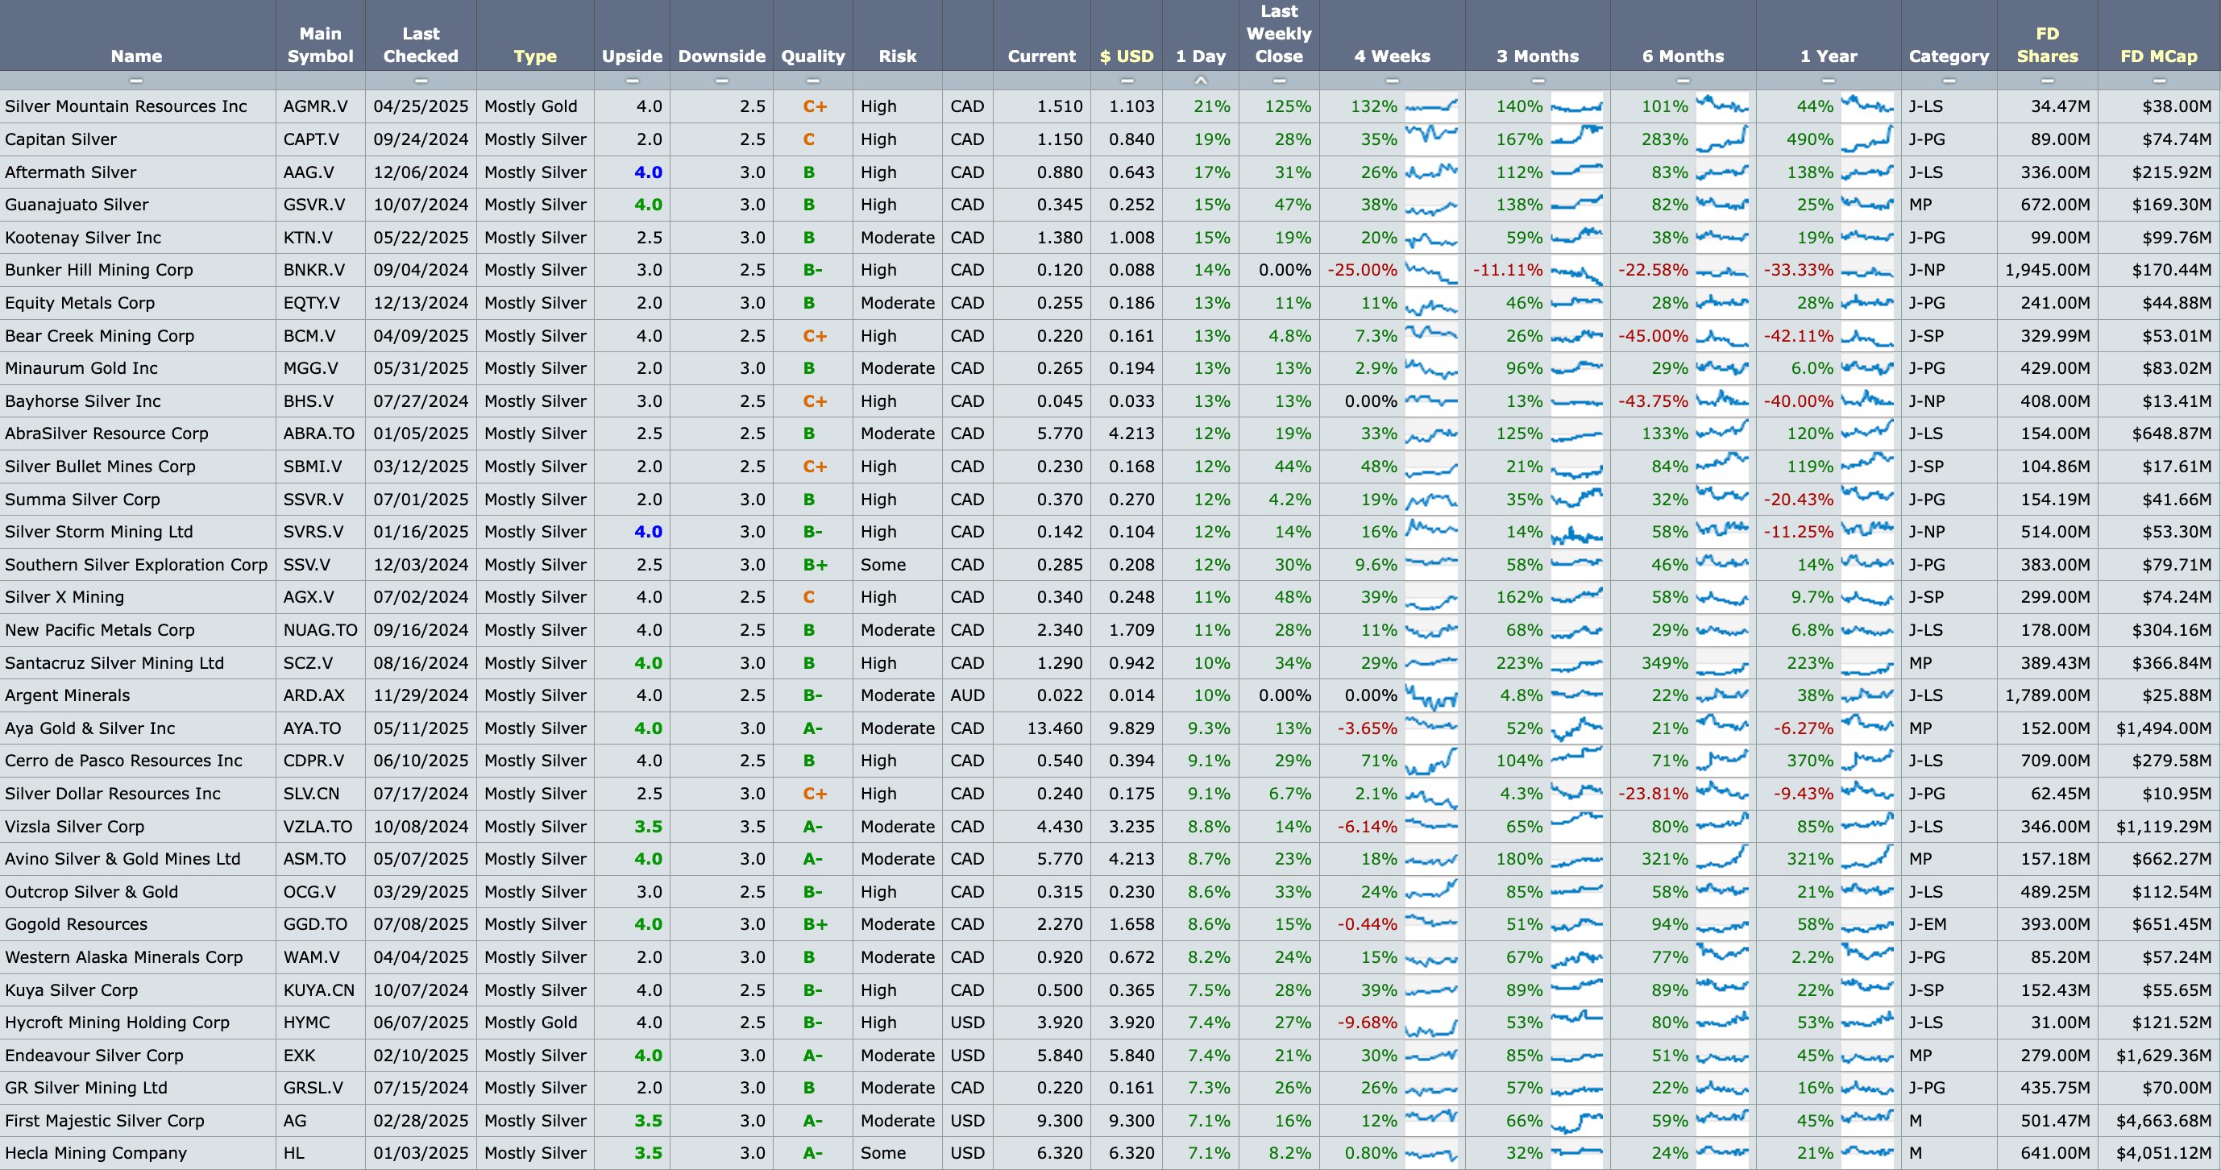
Task: Click the yellow FD Shares column header
Action: click(2048, 45)
